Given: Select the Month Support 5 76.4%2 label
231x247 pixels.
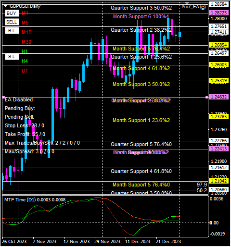Looking at the screenshot, I should tap(141, 49).
